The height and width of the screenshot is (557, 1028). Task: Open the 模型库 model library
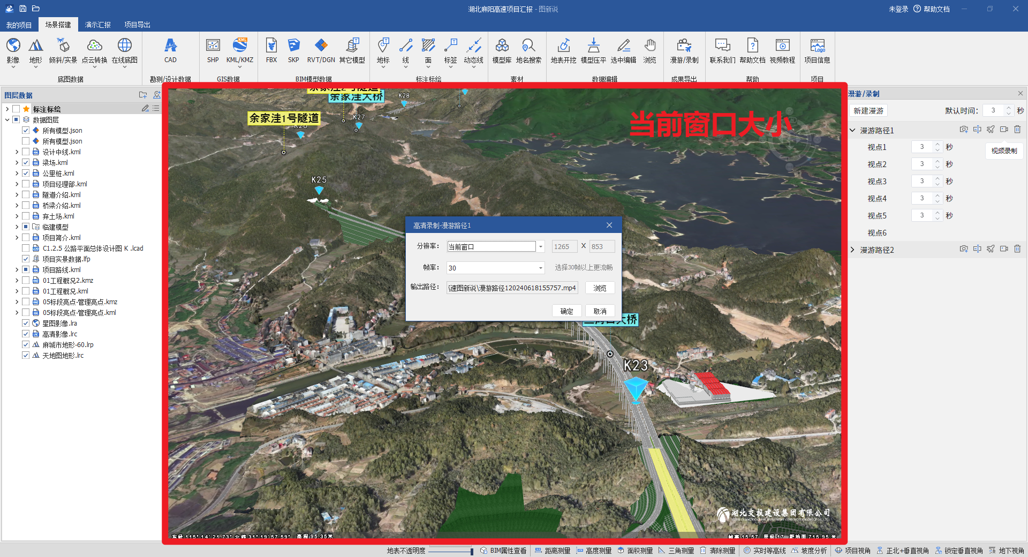502,46
